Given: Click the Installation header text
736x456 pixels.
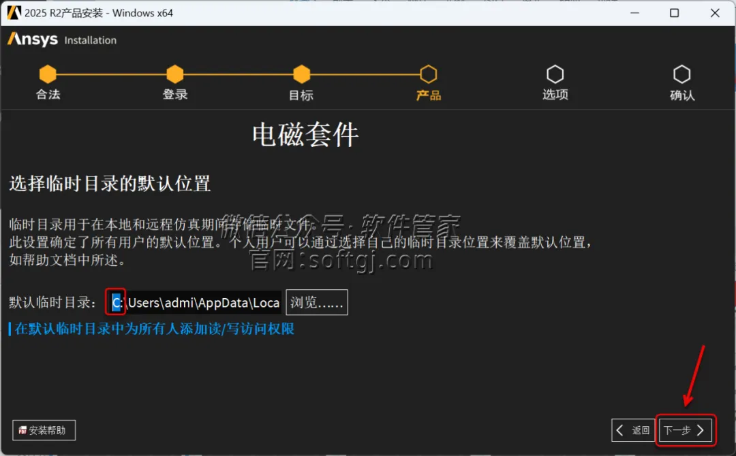Looking at the screenshot, I should [90, 40].
